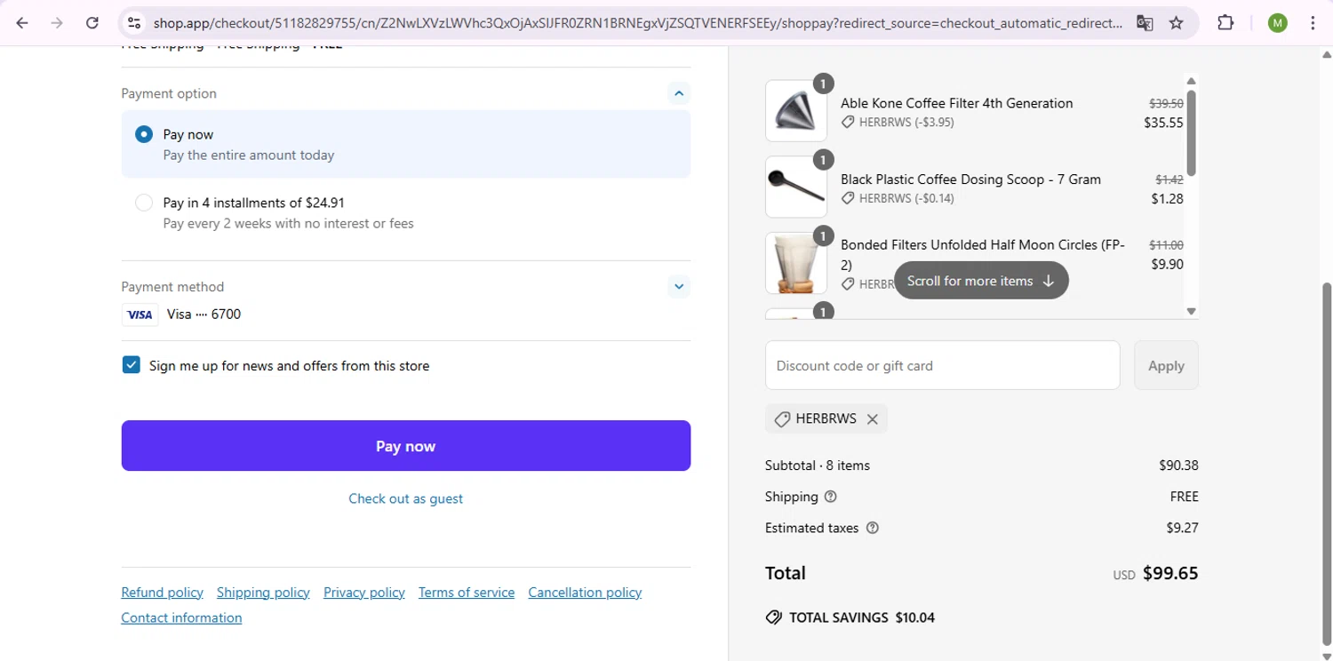
Task: Click the page vertical scrollbar thumb
Action: tap(1327, 465)
